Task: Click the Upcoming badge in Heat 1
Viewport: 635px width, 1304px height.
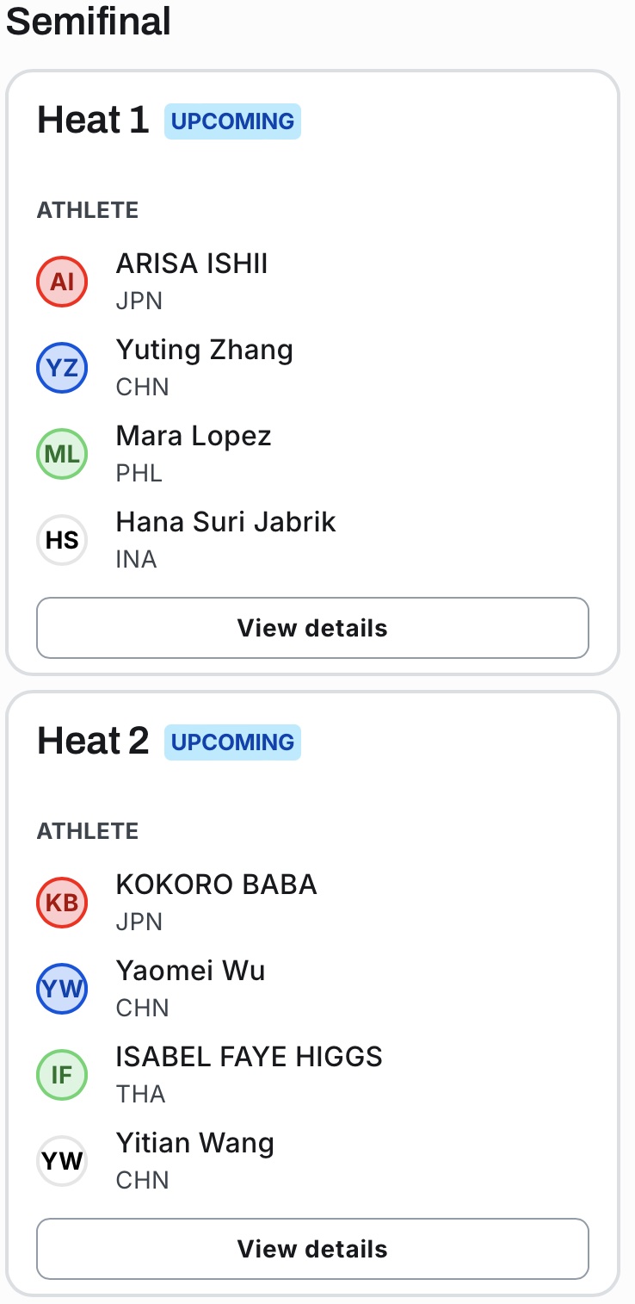Action: tap(232, 121)
